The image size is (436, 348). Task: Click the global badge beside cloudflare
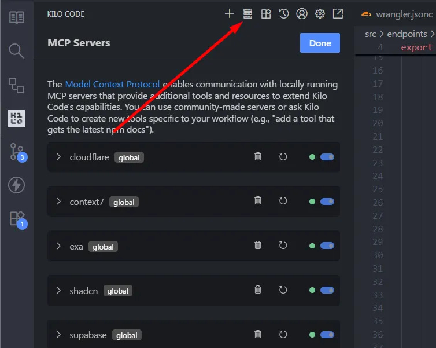129,157
